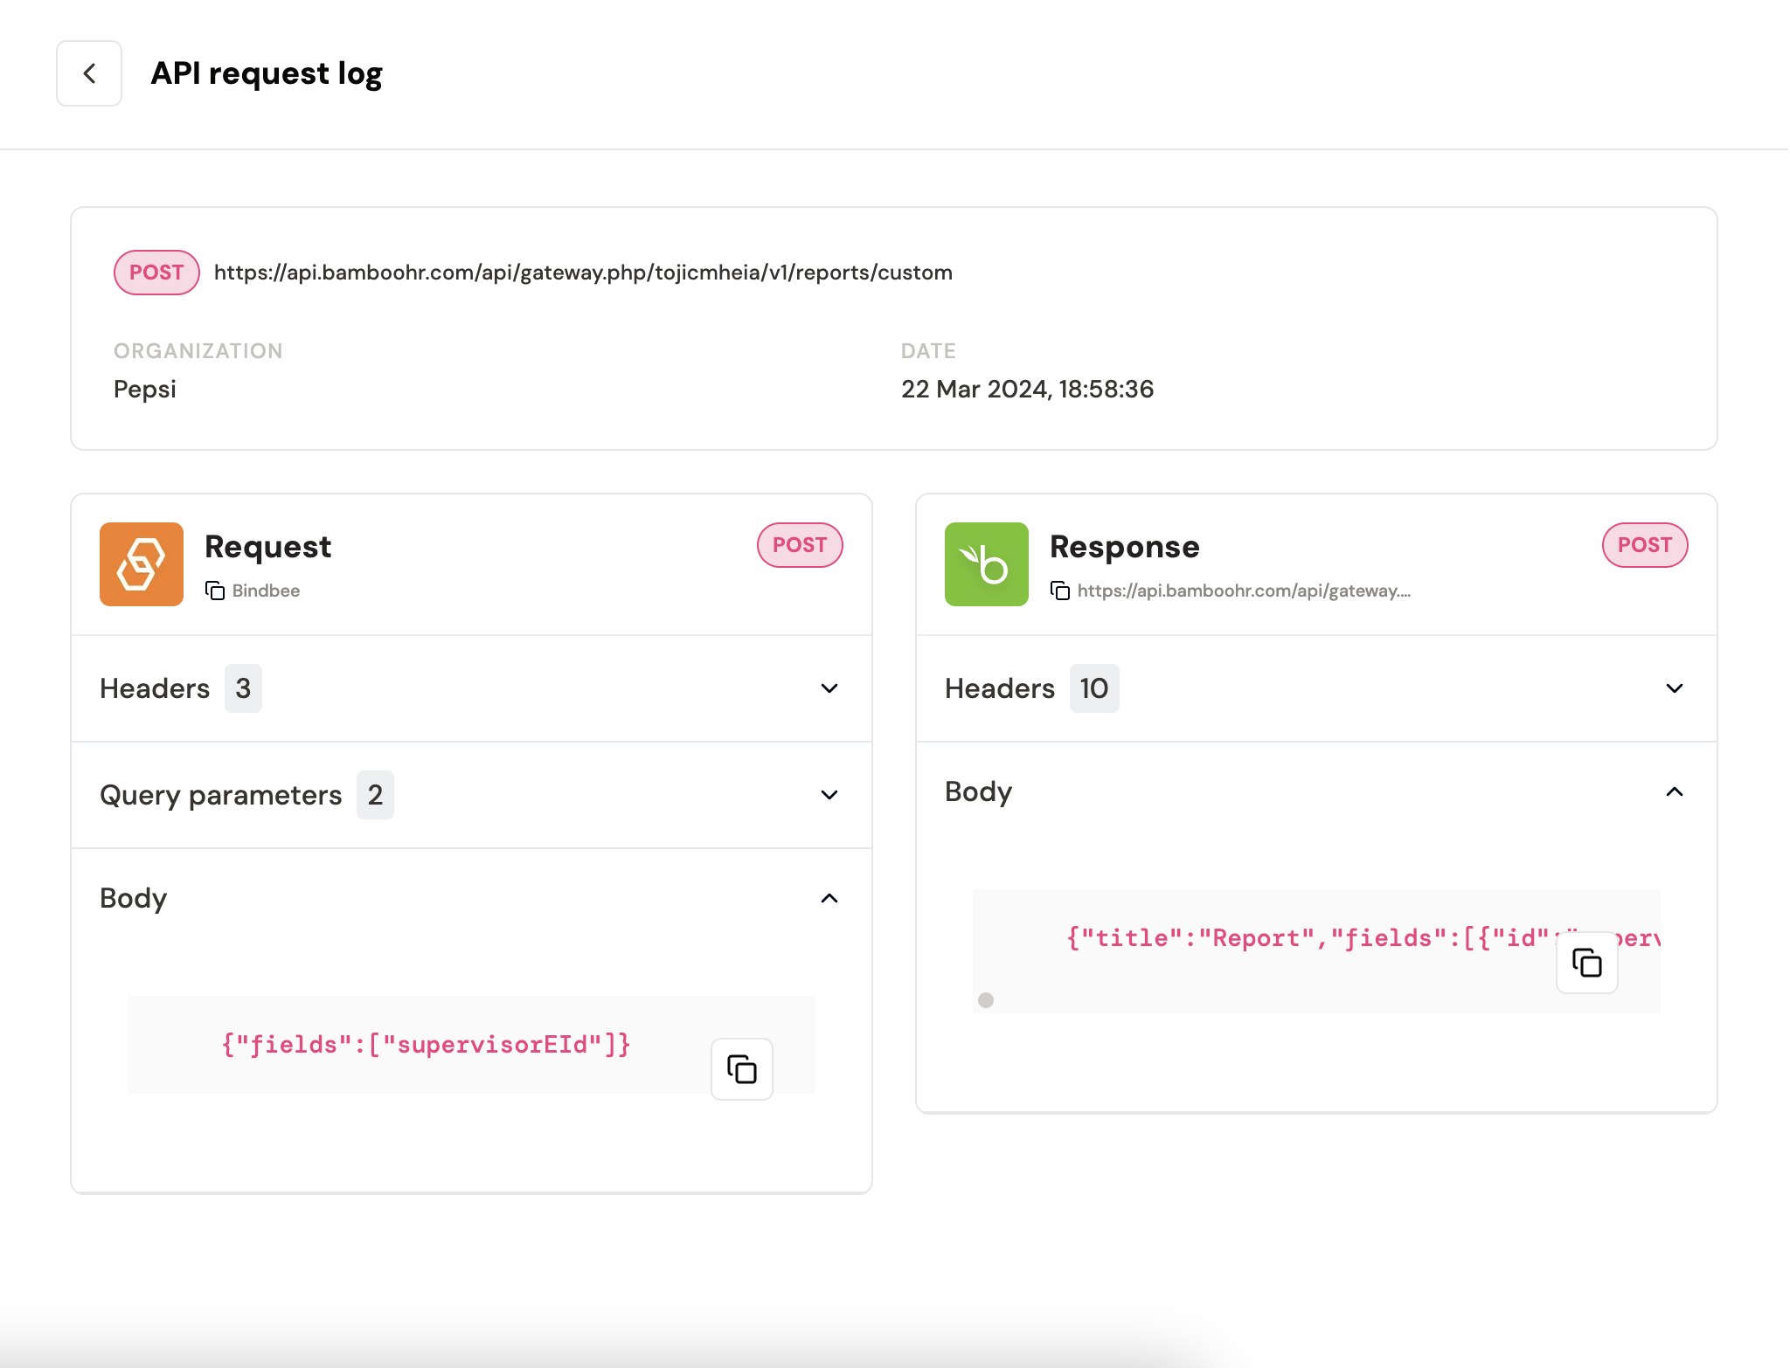Click the DATE field label
Image resolution: width=1790 pixels, height=1368 pixels.
(928, 351)
